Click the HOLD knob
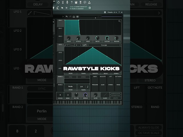Viewport: 183px width, 137px height. pyautogui.click(x=88, y=38)
